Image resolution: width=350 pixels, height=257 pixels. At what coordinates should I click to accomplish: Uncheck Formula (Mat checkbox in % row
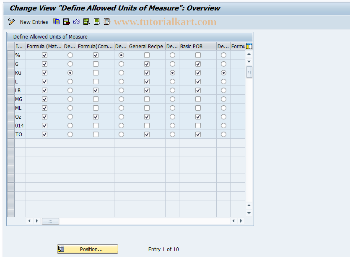(44, 55)
